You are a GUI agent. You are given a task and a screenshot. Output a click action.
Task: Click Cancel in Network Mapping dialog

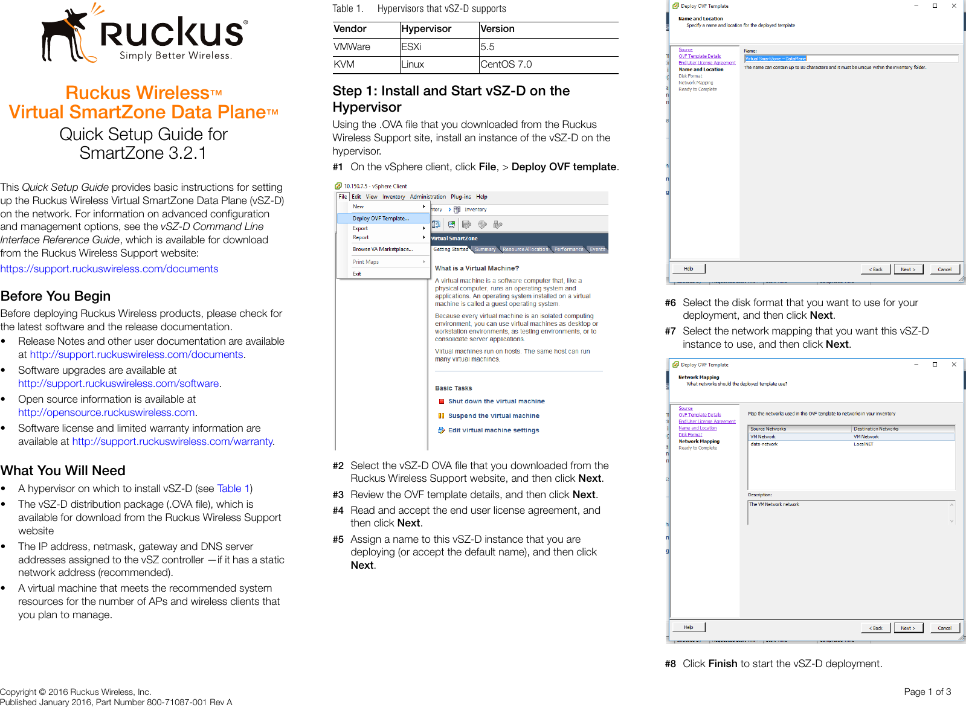point(944,628)
